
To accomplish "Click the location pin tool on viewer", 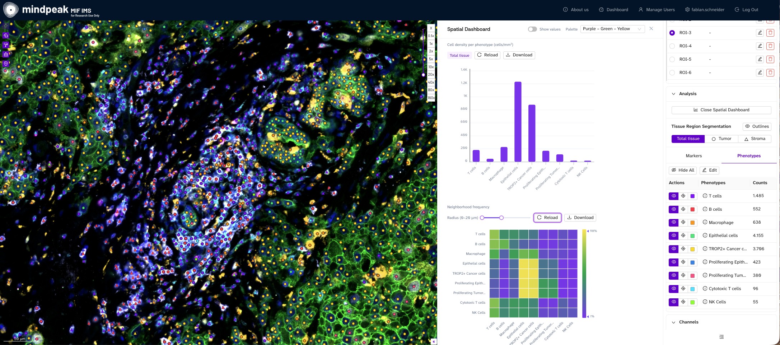I will tap(6, 64).
